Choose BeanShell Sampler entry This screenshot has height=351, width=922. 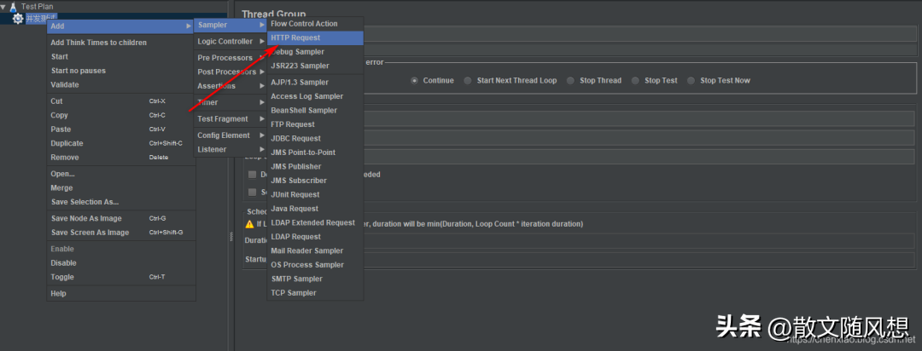(315, 111)
